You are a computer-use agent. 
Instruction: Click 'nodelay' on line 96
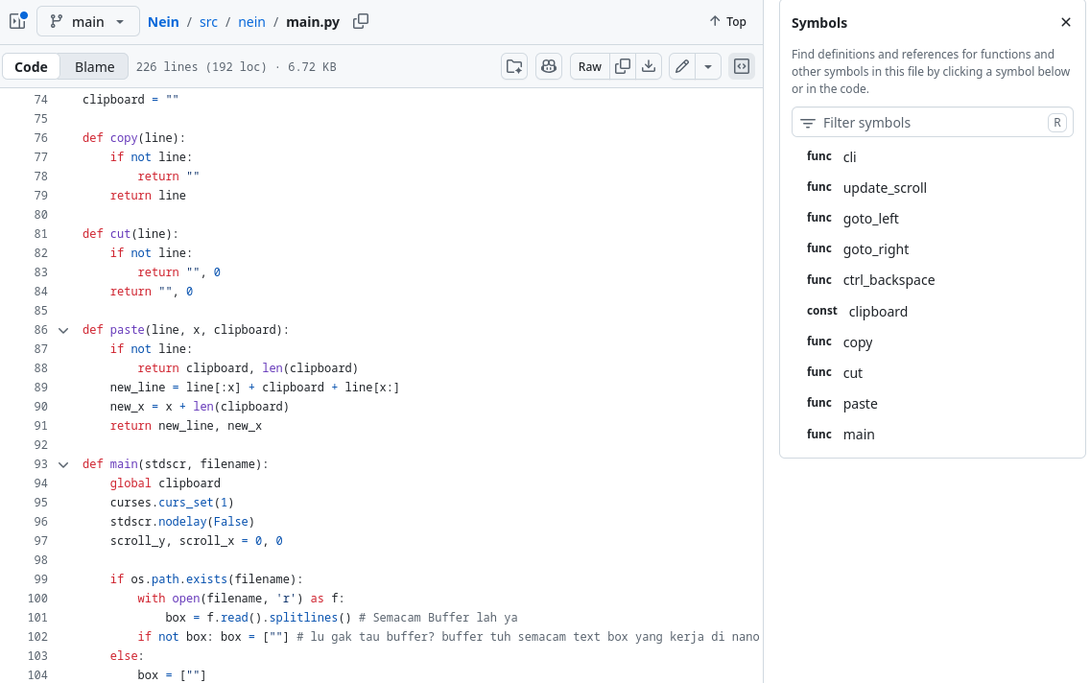click(182, 522)
